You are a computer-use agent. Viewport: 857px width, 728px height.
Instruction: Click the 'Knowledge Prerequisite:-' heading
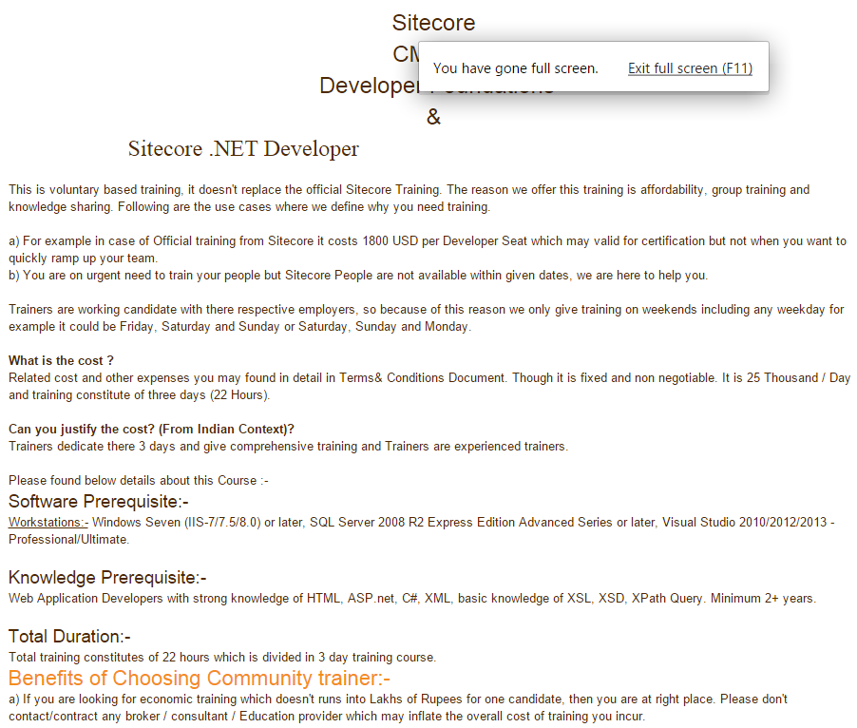(x=107, y=577)
